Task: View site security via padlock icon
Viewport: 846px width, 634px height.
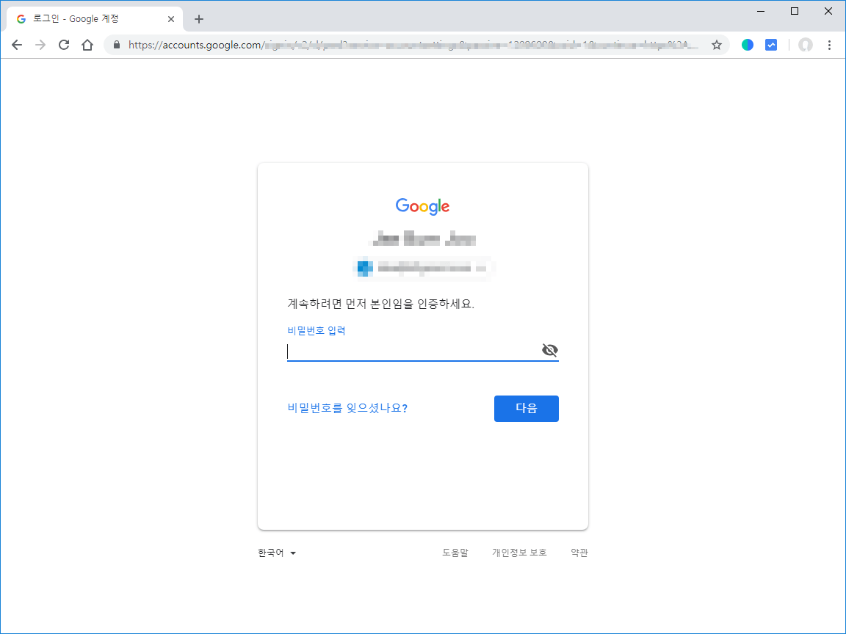Action: coord(117,45)
